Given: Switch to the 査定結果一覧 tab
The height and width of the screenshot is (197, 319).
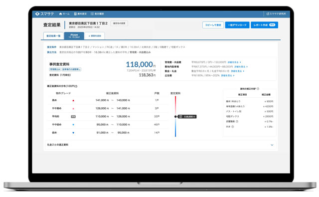Looking at the screenshot, I should point(53,36).
